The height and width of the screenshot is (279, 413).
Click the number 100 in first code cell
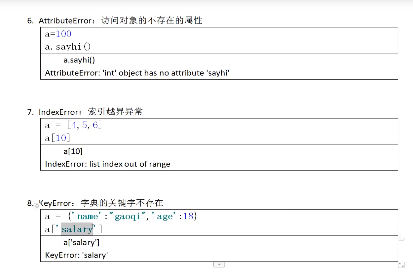click(63, 34)
